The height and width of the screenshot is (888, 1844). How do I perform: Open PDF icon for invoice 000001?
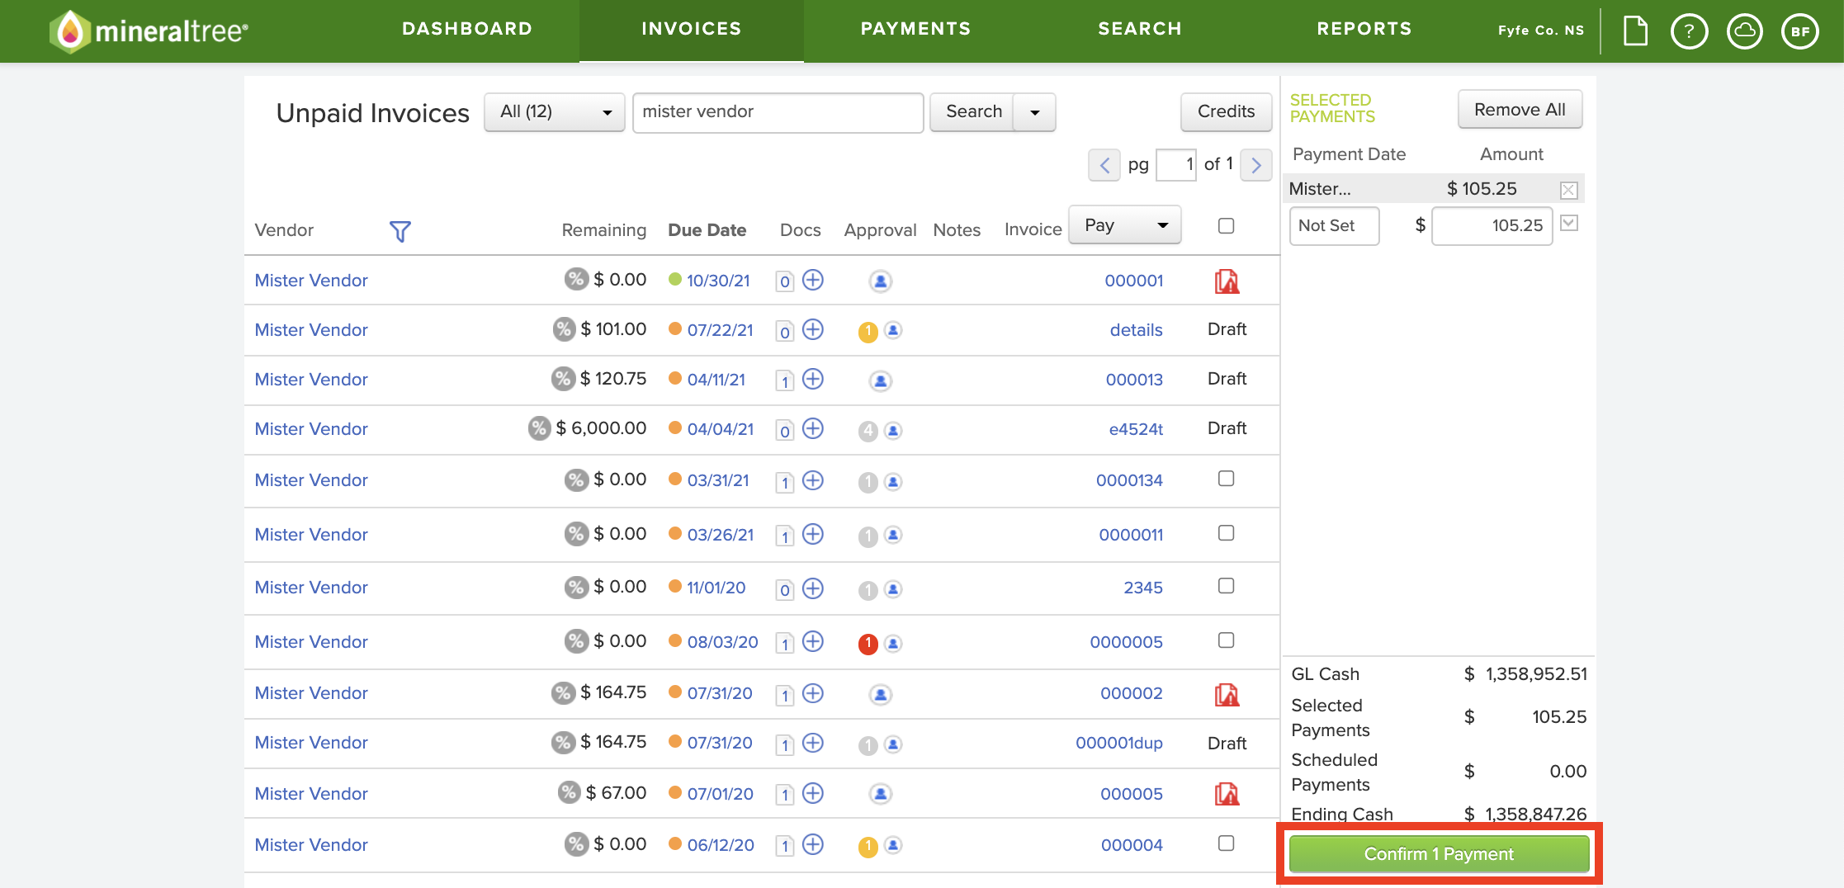pos(1227,281)
